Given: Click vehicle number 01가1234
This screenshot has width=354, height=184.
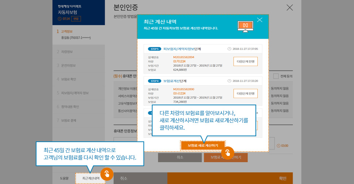Looking at the screenshot, I should [179, 61].
